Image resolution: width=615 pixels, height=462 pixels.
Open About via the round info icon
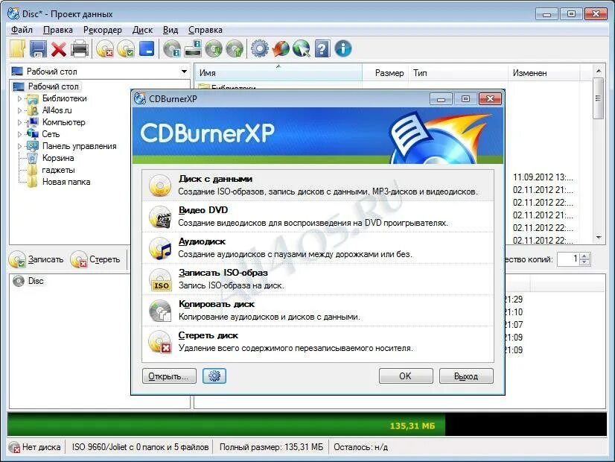pyautogui.click(x=343, y=48)
